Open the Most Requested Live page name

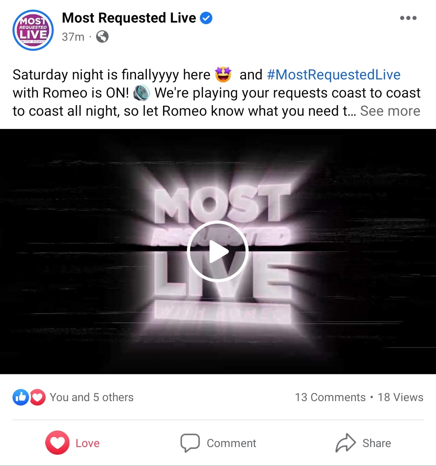click(x=129, y=18)
